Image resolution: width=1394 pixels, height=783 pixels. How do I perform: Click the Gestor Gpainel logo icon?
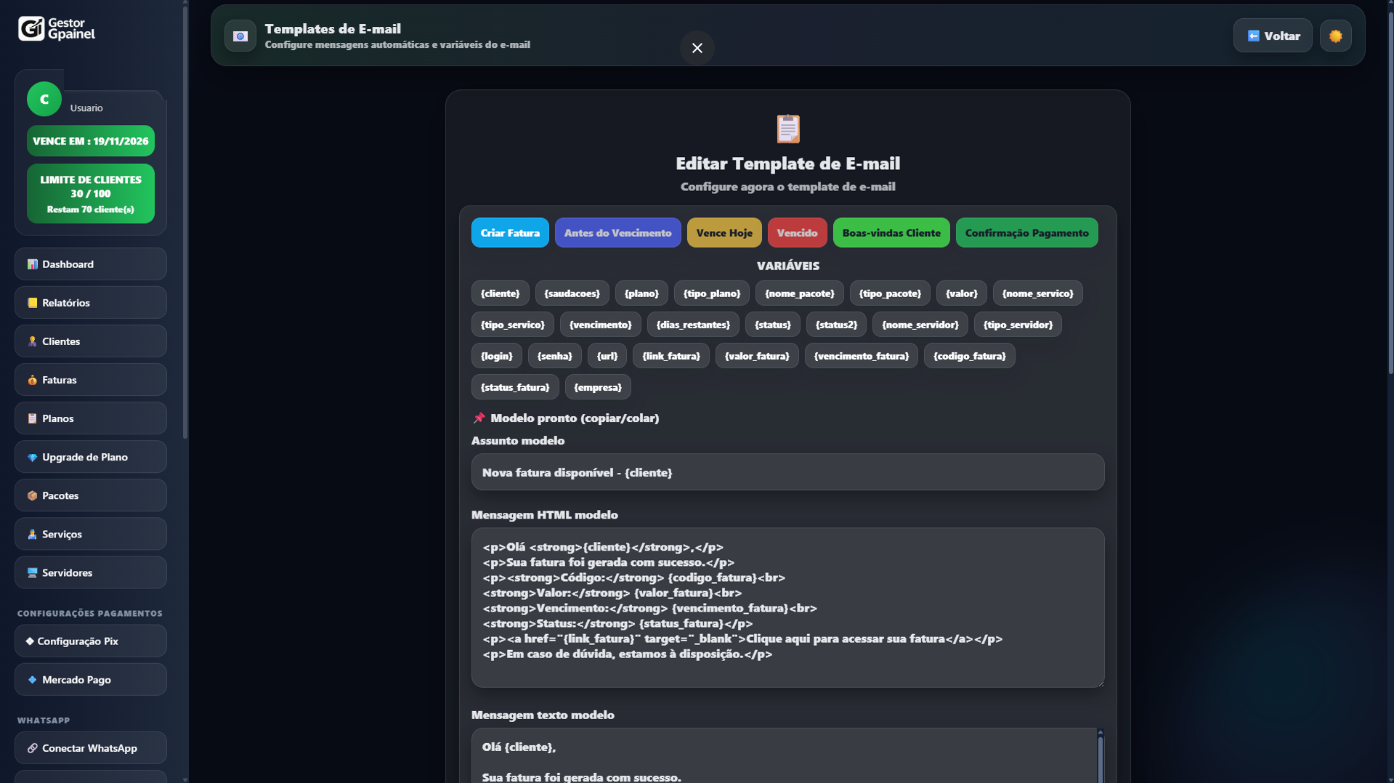(x=31, y=29)
